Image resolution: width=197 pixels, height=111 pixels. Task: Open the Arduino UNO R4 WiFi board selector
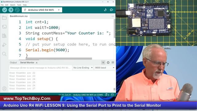42,10
